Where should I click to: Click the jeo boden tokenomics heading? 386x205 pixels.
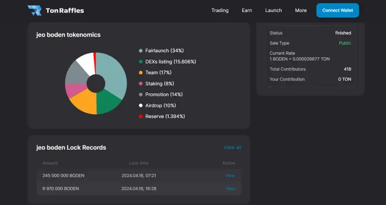tap(68, 35)
